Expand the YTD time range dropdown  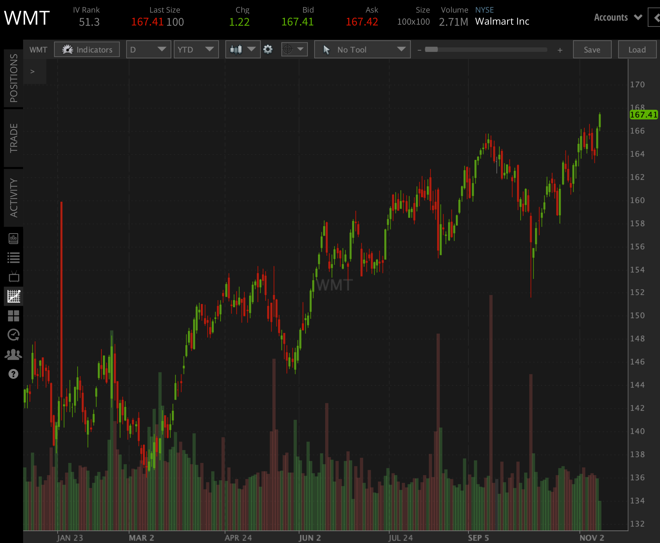[196, 49]
